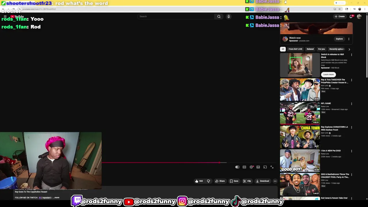Open Ray & Tota PrizePicks video thumbnail
Viewport: 368px width, 207px height.
coord(300,90)
